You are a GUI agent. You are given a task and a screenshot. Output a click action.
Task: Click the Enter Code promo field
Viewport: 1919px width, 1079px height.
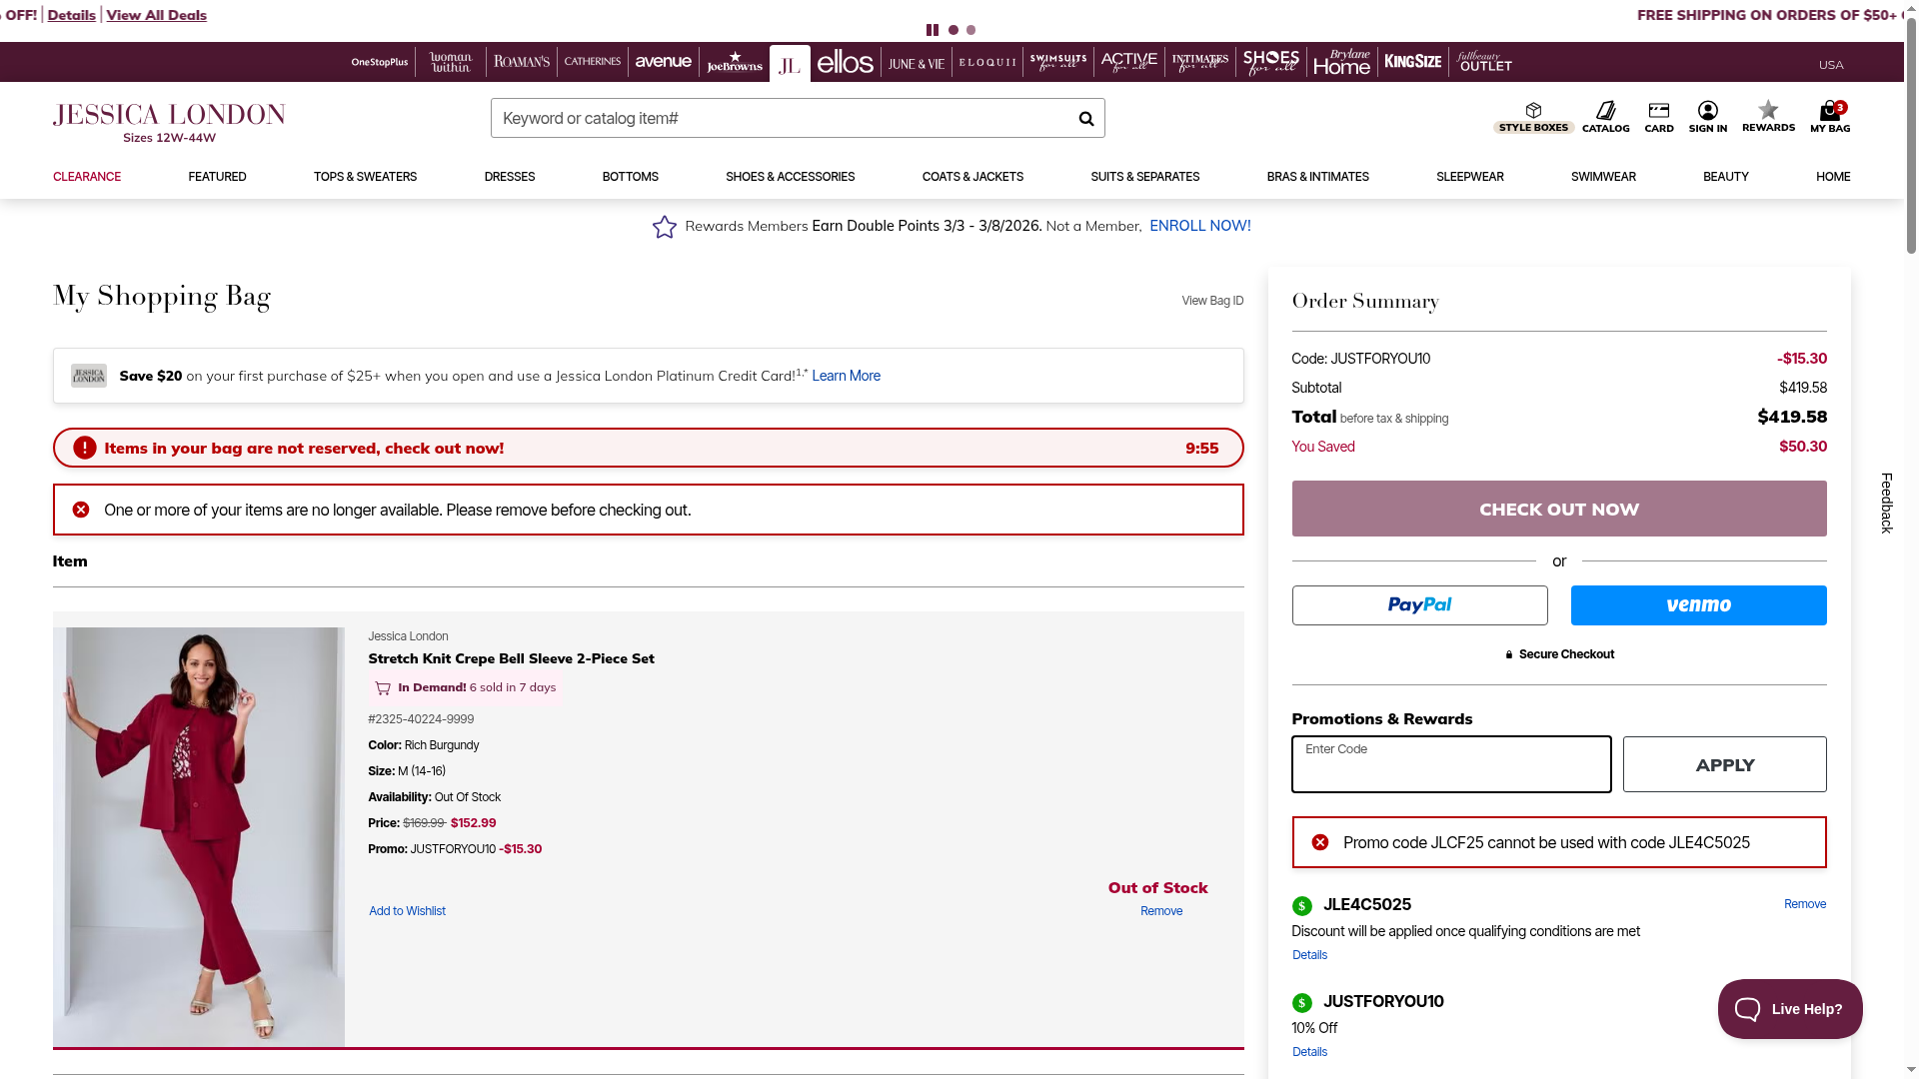[x=1450, y=765]
